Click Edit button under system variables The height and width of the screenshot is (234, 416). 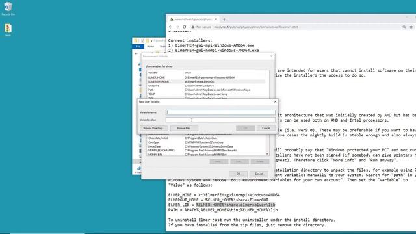239,162
